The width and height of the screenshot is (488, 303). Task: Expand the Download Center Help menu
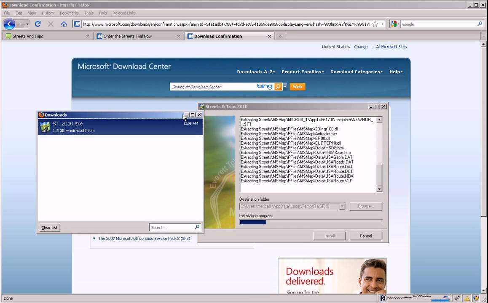click(x=396, y=72)
